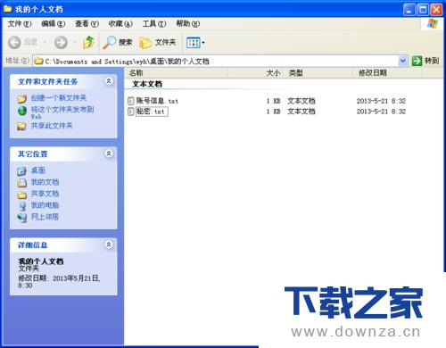This screenshot has height=348, width=446.
Task: Click 将这个文件夹发布到 Web link
Action: pos(62,112)
